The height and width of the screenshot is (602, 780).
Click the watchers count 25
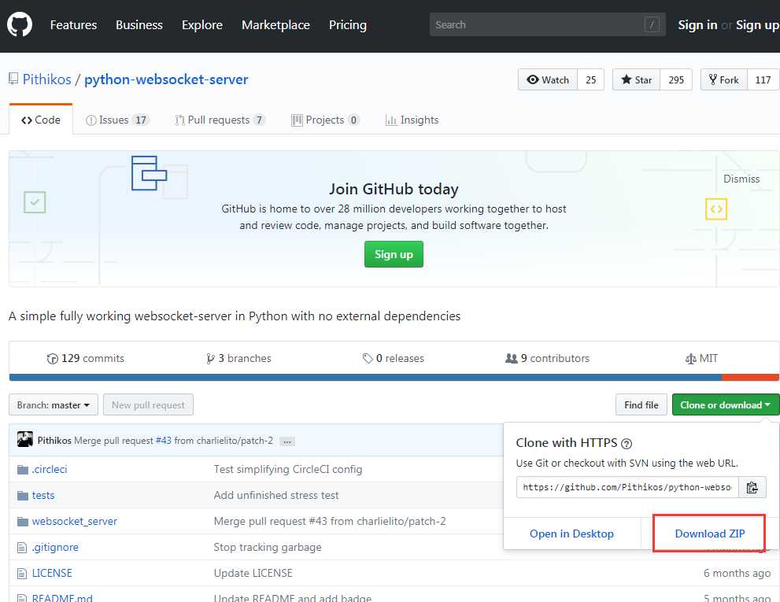click(591, 79)
